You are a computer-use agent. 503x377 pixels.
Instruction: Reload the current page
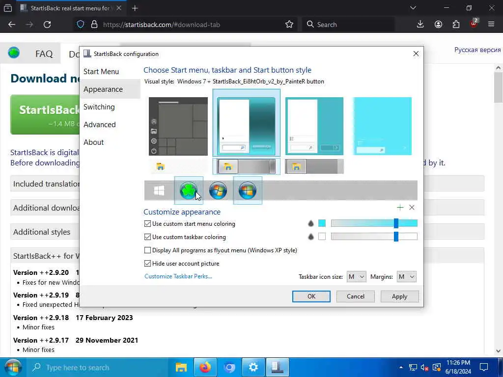[47, 25]
